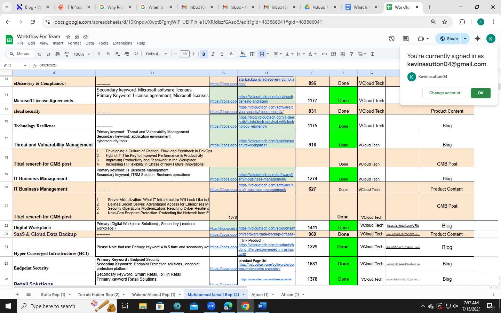Toggle Italic formatting

pyautogui.click(x=213, y=54)
